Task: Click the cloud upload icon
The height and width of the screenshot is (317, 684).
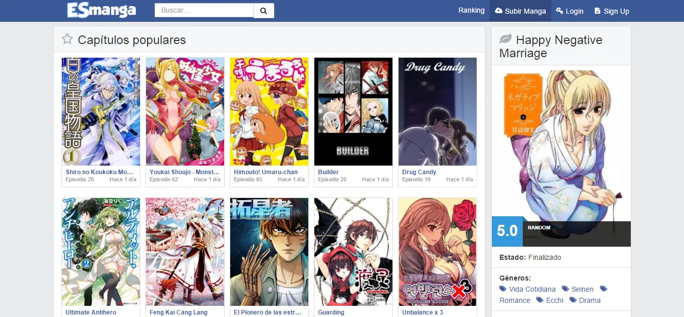Action: [x=498, y=11]
